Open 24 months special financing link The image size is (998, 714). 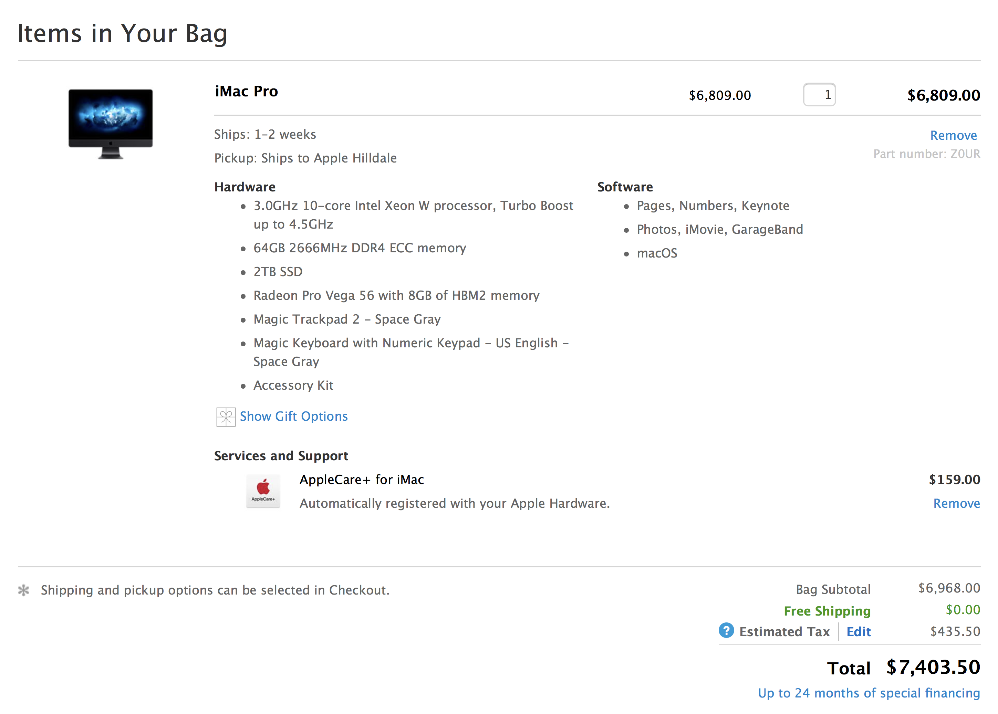click(x=869, y=693)
